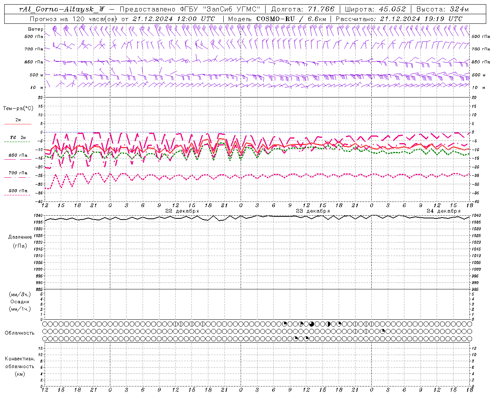Click the Рассчитано timestamp in the header
Screen dimensions: 492x393
click(x=399, y=19)
